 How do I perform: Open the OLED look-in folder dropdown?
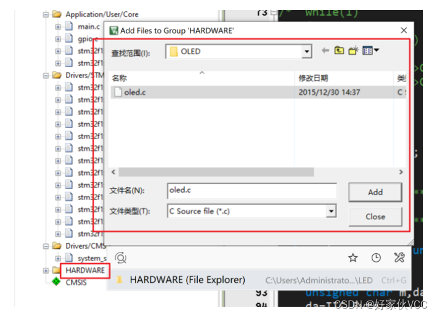pos(306,52)
